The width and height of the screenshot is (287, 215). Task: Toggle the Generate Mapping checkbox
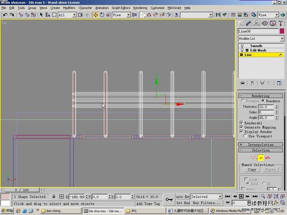coord(241,127)
